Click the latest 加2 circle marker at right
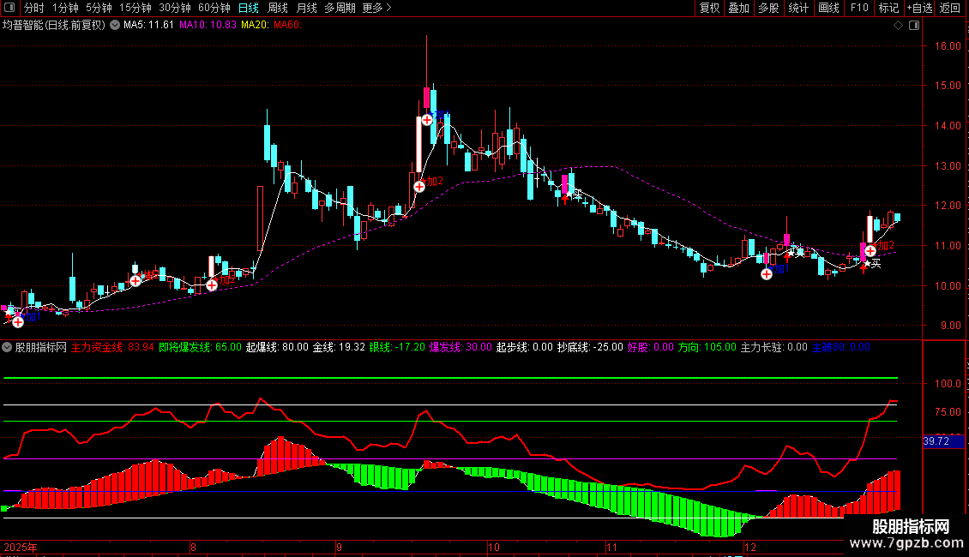 tap(870, 250)
